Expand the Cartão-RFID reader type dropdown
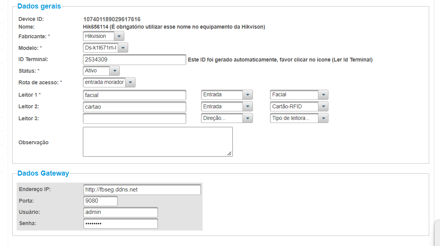The width and height of the screenshot is (440, 246). 299,107
